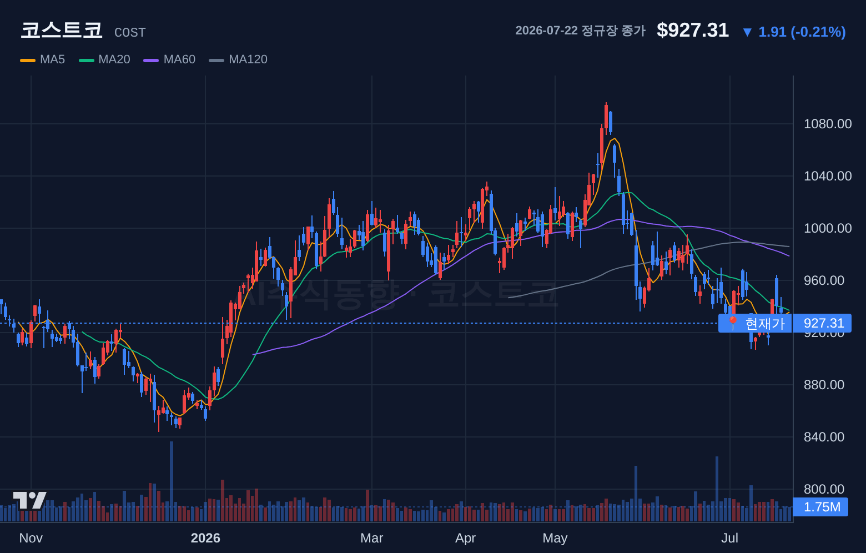Screen dimensions: 866x553
Task: Click the $927.31 closing price
Action: 693,30
